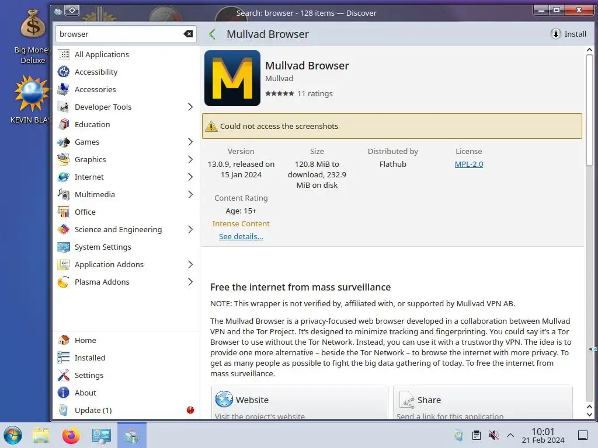This screenshot has width=598, height=448.
Task: Open the start menu button
Action: tap(13, 436)
